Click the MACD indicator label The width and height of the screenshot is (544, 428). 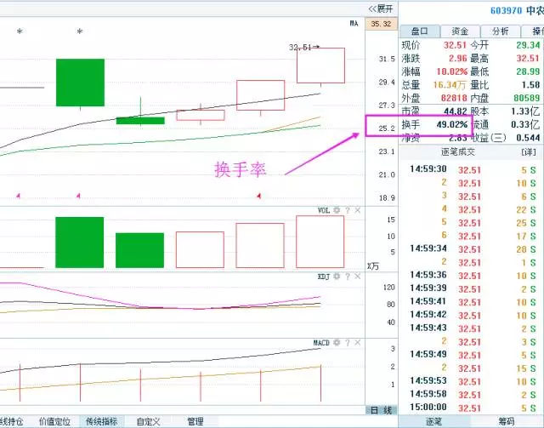point(321,343)
